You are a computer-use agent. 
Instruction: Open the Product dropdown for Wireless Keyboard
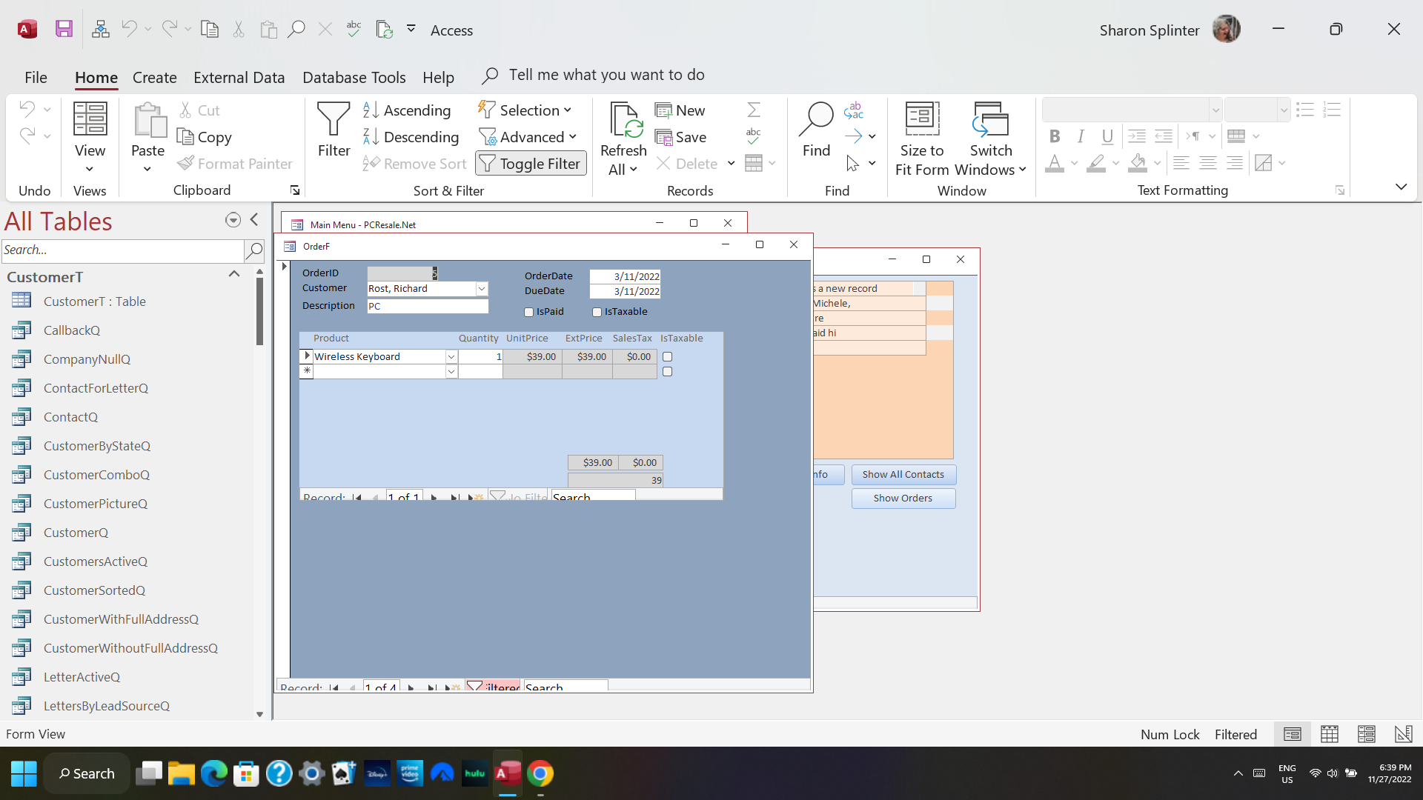point(451,356)
